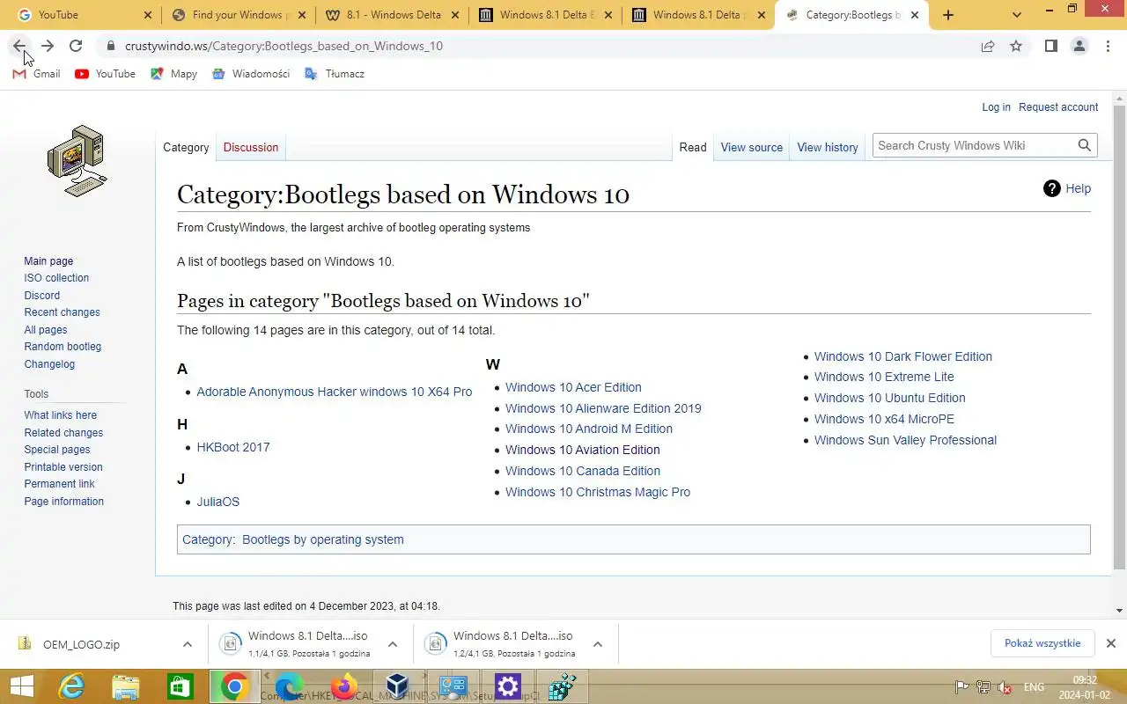This screenshot has height=704, width=1127.
Task: Launch Internet Explorer from taskbar
Action: tap(71, 687)
